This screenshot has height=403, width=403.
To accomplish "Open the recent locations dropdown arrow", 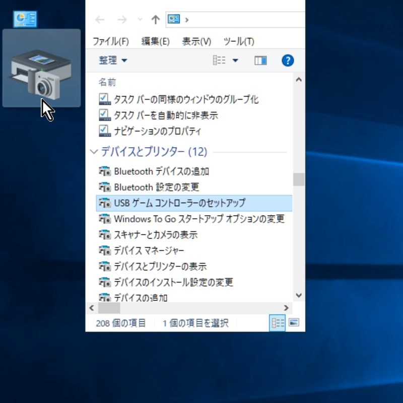I will pos(140,19).
